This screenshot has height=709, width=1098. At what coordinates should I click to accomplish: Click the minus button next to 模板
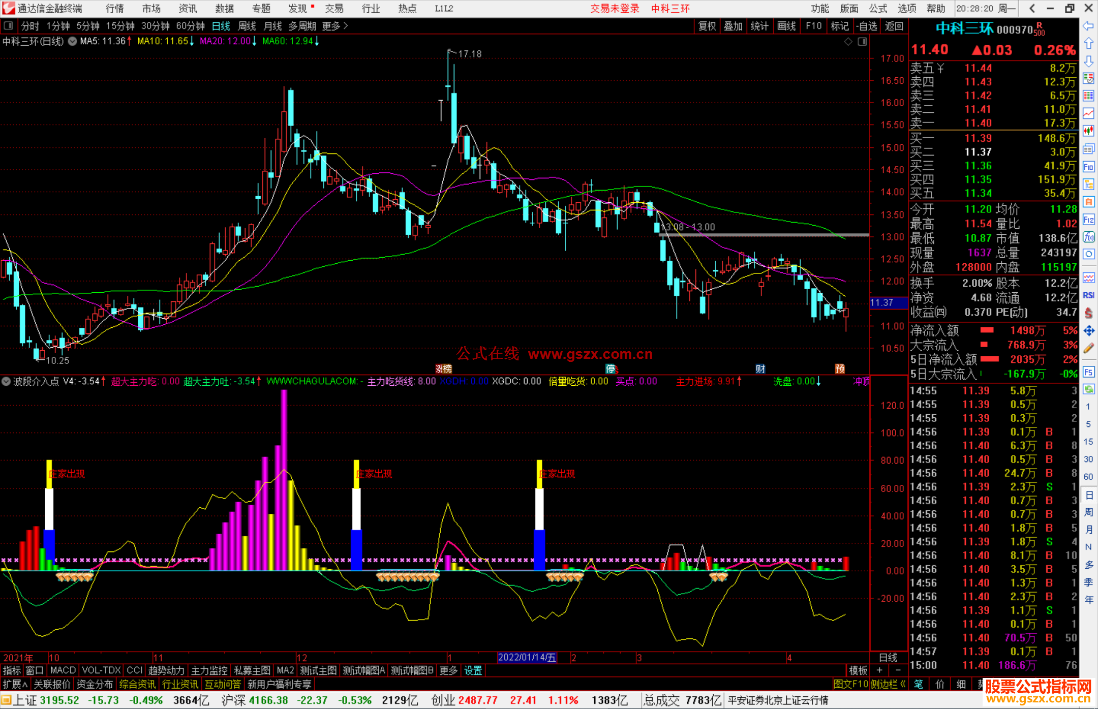898,670
